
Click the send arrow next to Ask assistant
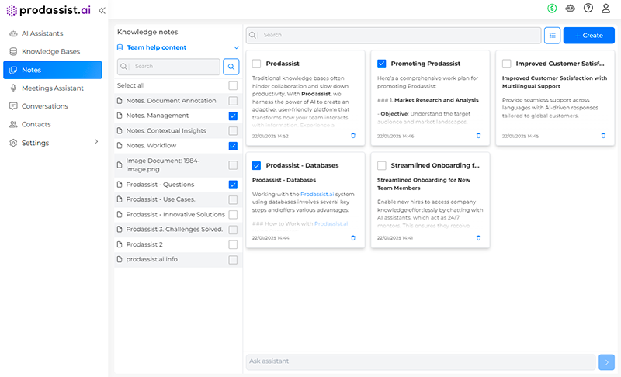(x=606, y=361)
